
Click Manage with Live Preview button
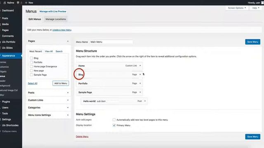click(x=53, y=12)
